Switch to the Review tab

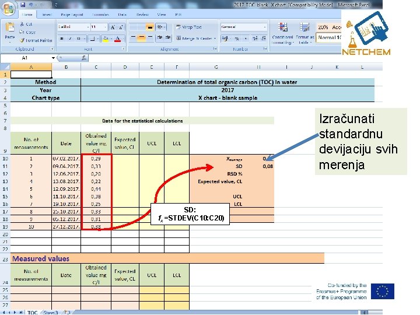[142, 15]
